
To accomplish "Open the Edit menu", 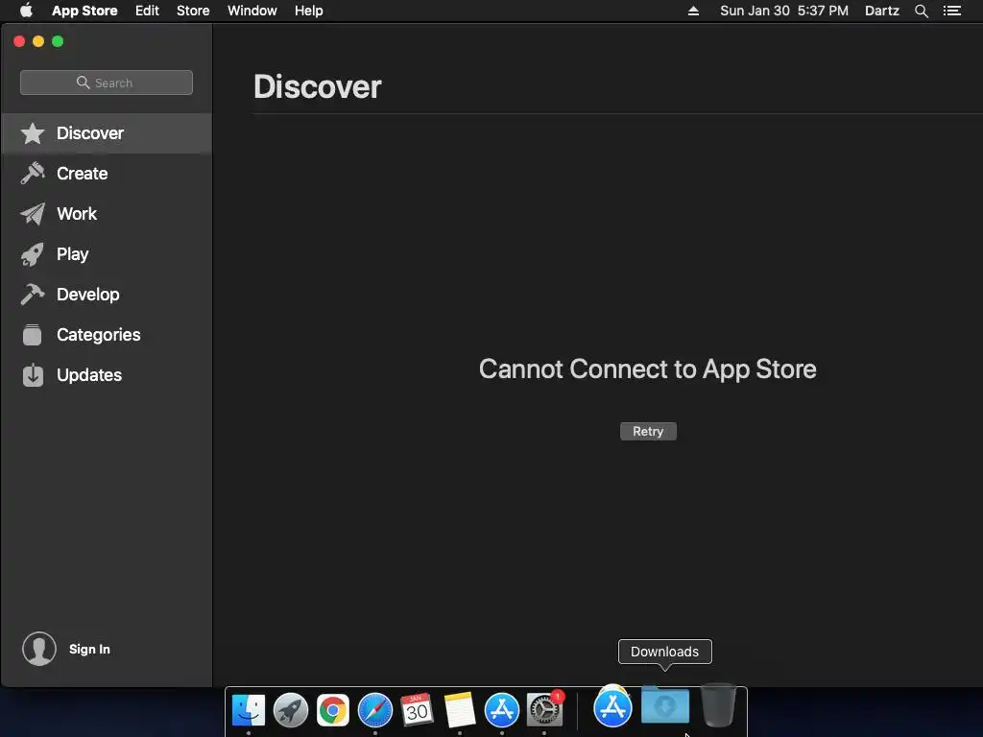I will coord(147,11).
